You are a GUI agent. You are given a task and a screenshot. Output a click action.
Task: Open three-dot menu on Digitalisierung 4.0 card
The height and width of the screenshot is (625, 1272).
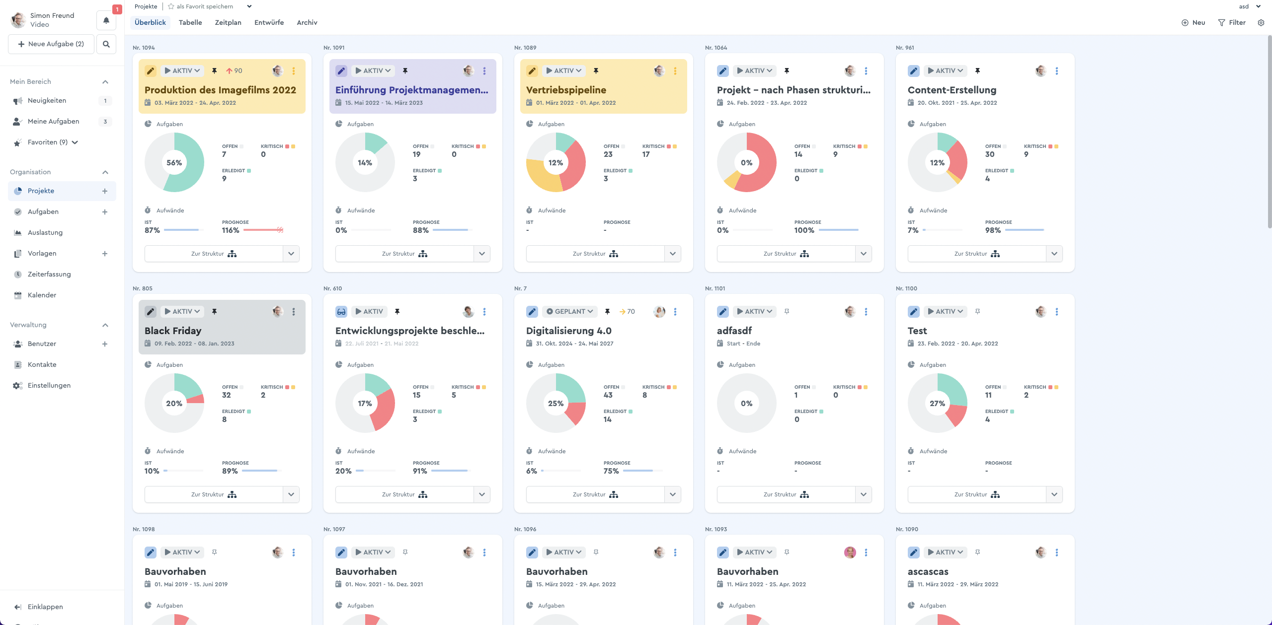675,312
